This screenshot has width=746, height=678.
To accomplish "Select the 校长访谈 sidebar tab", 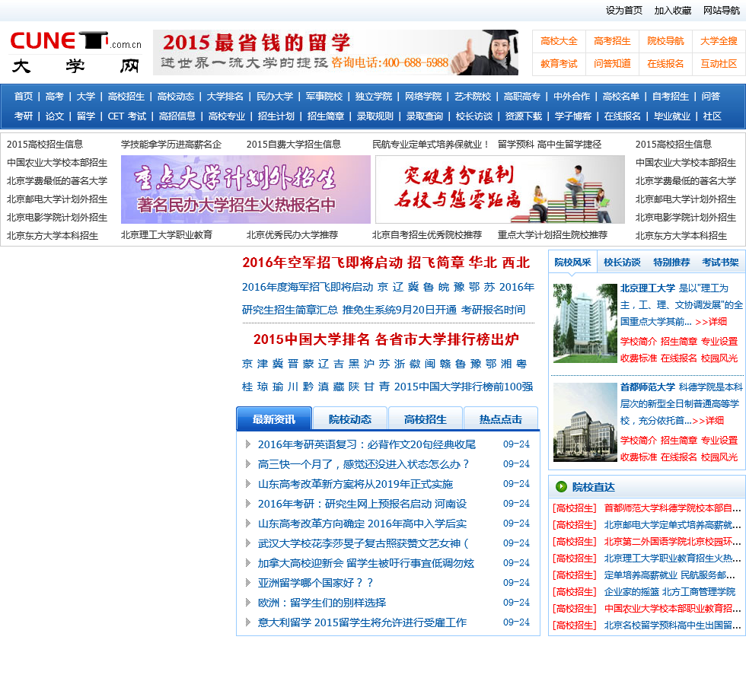I will (x=622, y=262).
